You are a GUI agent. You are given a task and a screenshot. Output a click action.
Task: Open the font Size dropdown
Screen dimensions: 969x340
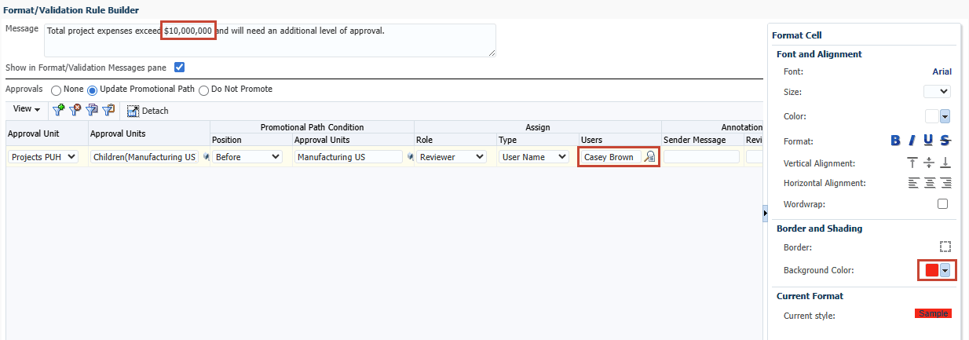[x=937, y=92]
